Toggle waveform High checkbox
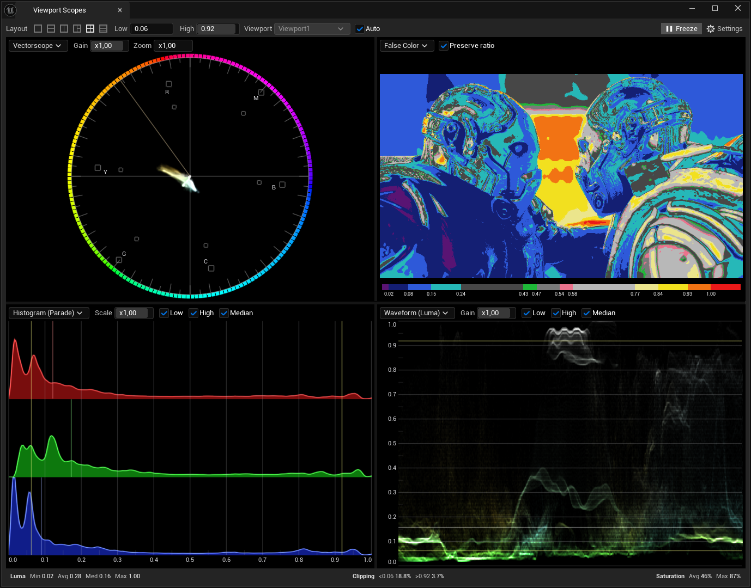751x588 pixels. pyautogui.click(x=556, y=313)
